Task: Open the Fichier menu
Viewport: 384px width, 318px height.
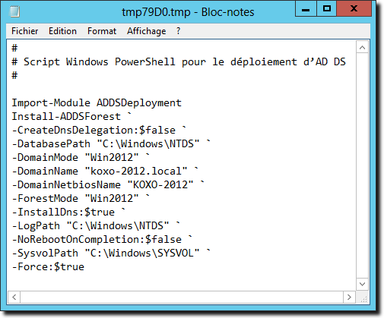Action: pyautogui.click(x=25, y=31)
